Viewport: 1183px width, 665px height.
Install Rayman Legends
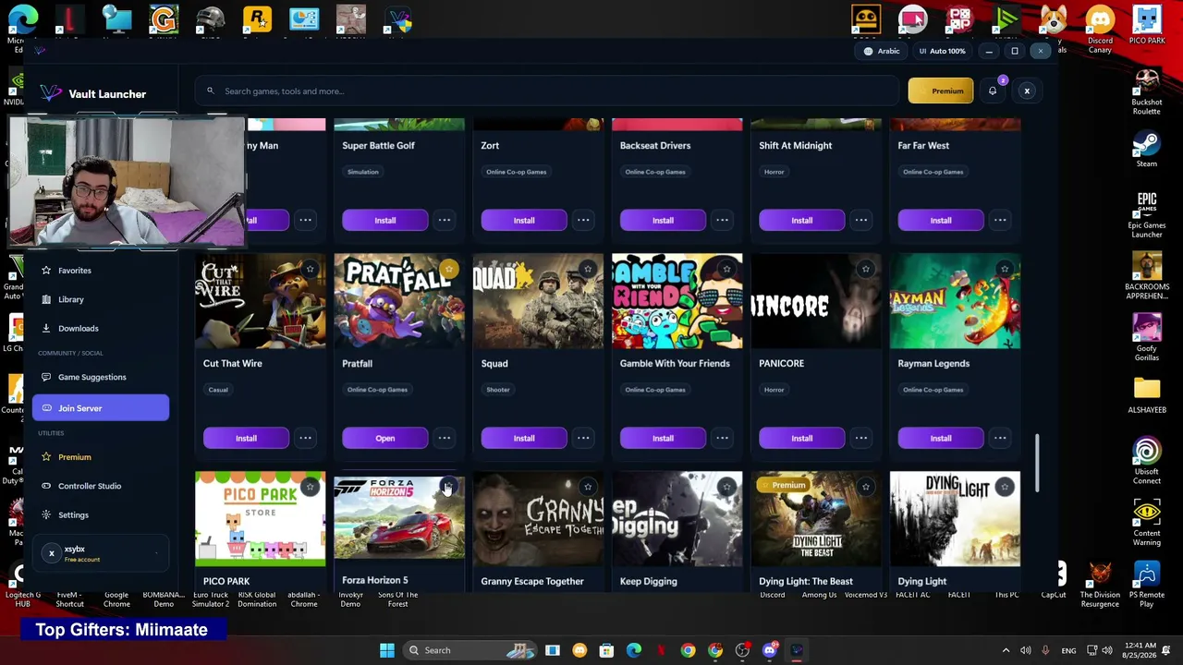pyautogui.click(x=940, y=438)
